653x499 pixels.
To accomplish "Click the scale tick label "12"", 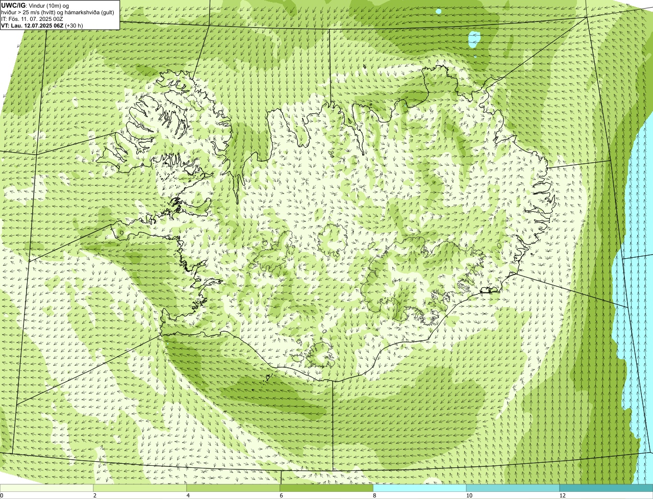I will (x=562, y=495).
